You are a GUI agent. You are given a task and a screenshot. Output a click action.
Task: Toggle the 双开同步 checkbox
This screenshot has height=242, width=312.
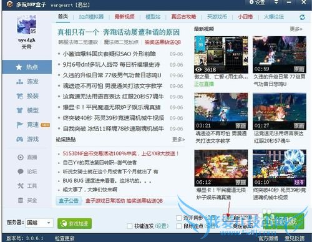coord(179,218)
